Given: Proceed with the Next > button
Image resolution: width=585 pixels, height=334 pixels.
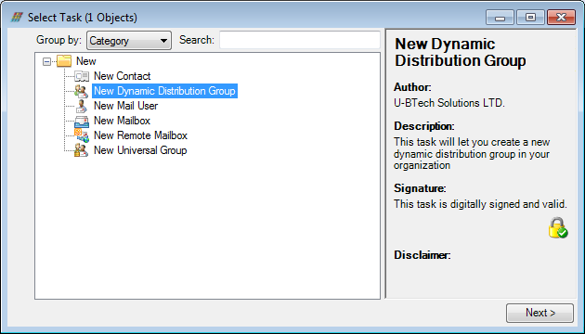Looking at the screenshot, I should 539,313.
